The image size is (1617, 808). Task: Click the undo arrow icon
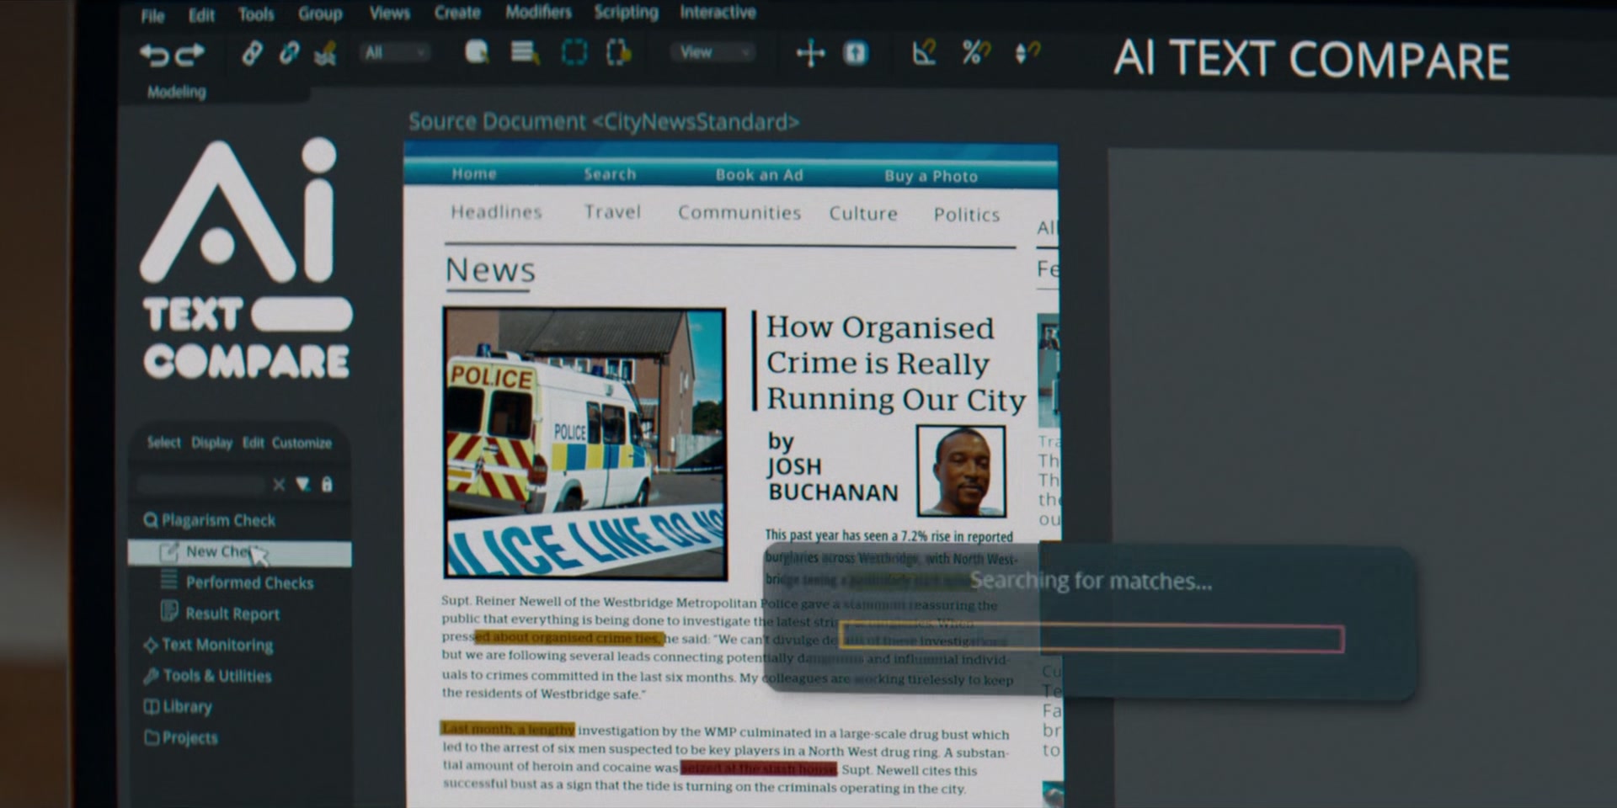point(153,55)
